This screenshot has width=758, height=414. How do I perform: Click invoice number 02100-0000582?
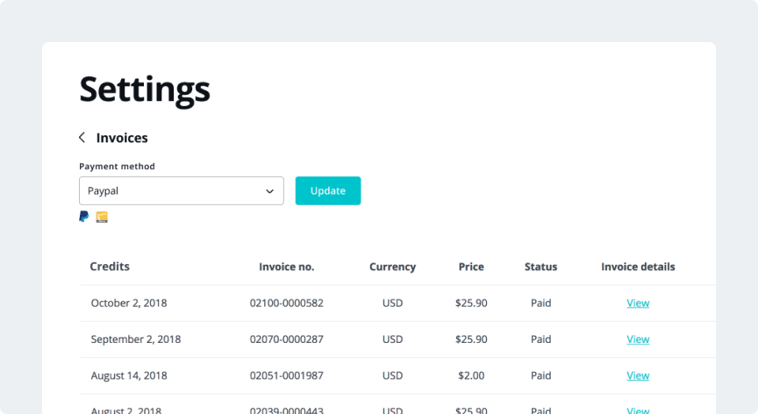click(x=287, y=303)
